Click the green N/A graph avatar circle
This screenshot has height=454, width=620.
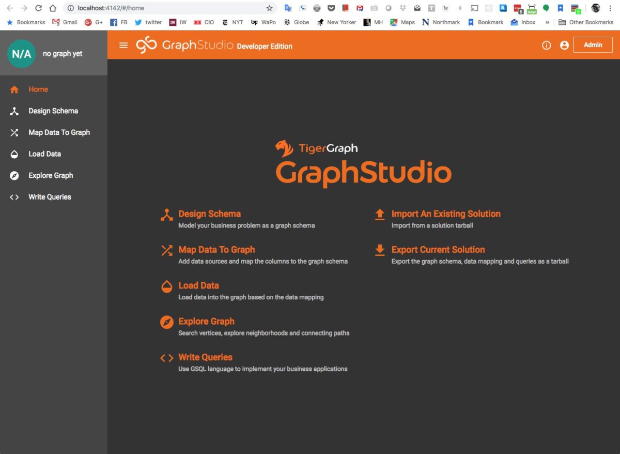click(x=21, y=53)
